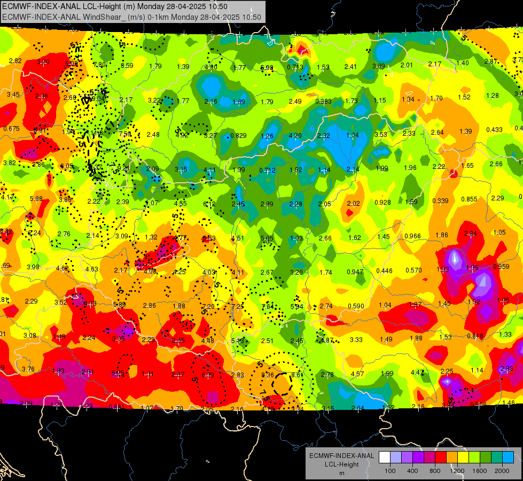523x481 pixels.
Task: Click the dark green legend swatch
Action: click(x=486, y=457)
